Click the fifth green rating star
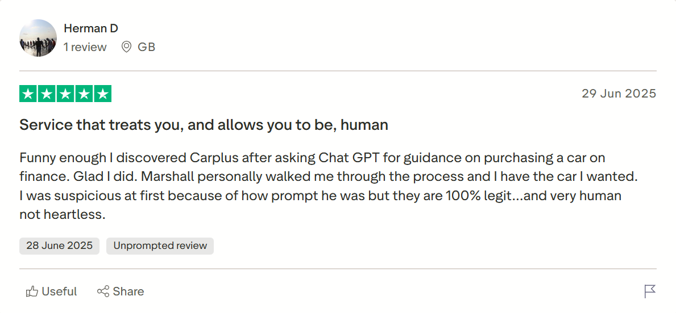Screen dimensions: 676x313 point(102,94)
